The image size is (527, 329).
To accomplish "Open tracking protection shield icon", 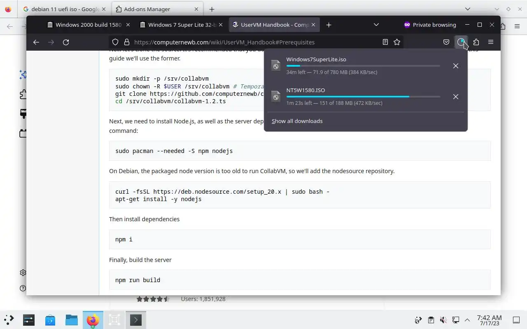I will (x=115, y=42).
